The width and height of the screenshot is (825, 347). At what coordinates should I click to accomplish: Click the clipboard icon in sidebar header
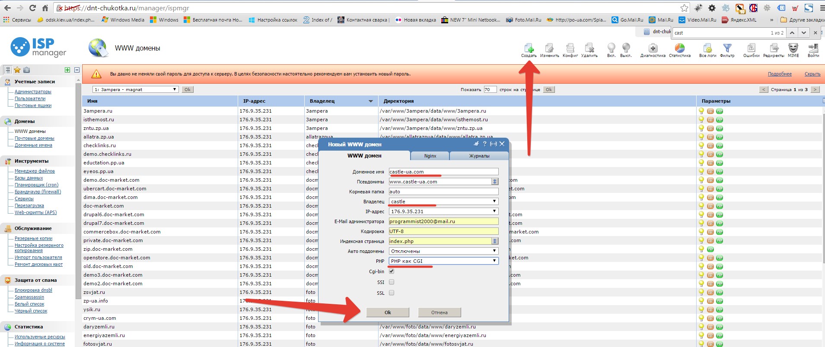pos(26,70)
